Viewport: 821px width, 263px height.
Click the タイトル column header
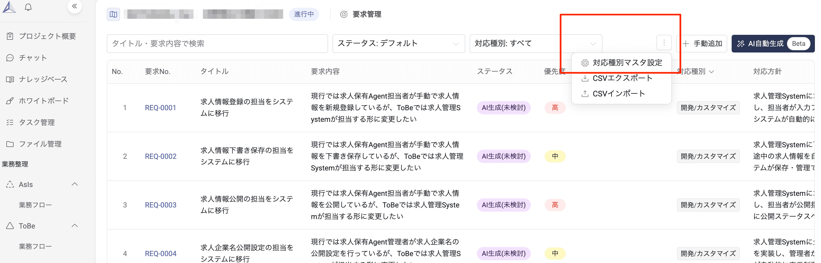(214, 72)
